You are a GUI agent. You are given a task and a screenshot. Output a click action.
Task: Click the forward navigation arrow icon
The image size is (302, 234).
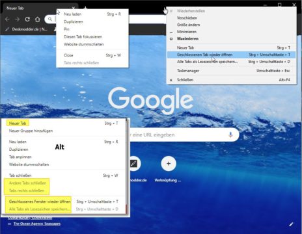click(17, 19)
